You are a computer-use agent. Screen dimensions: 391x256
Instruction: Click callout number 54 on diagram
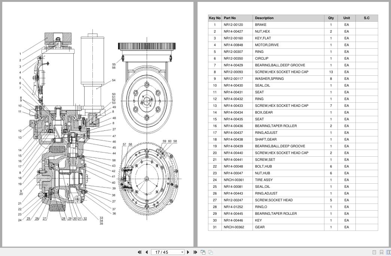coord(114,81)
